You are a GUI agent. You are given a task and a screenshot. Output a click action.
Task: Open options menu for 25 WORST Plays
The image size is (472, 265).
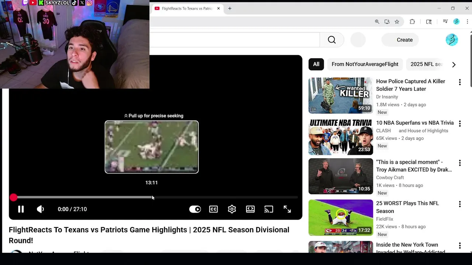click(460, 204)
